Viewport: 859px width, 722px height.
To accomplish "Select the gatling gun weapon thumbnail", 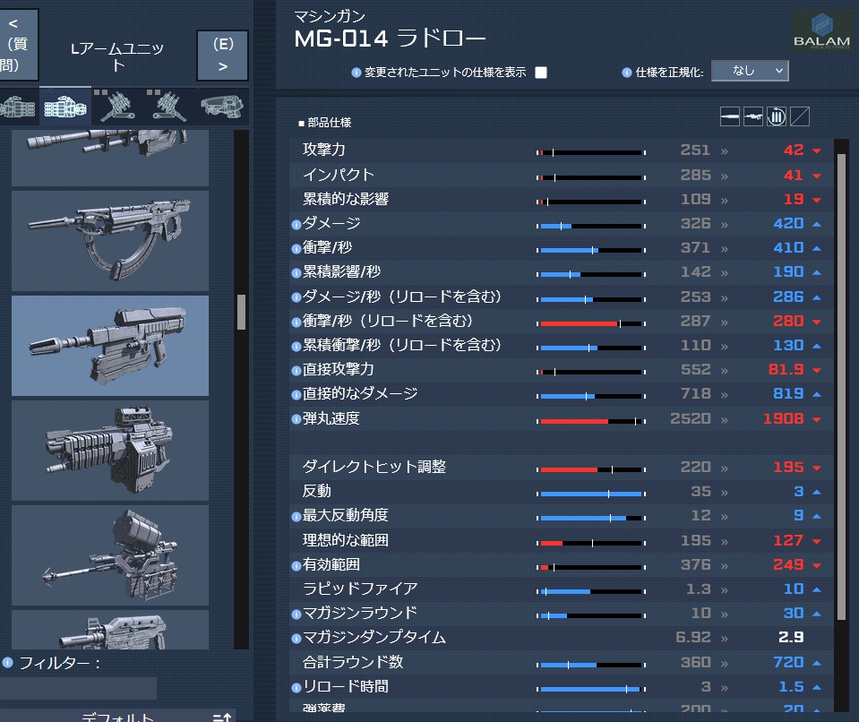I will (110, 451).
